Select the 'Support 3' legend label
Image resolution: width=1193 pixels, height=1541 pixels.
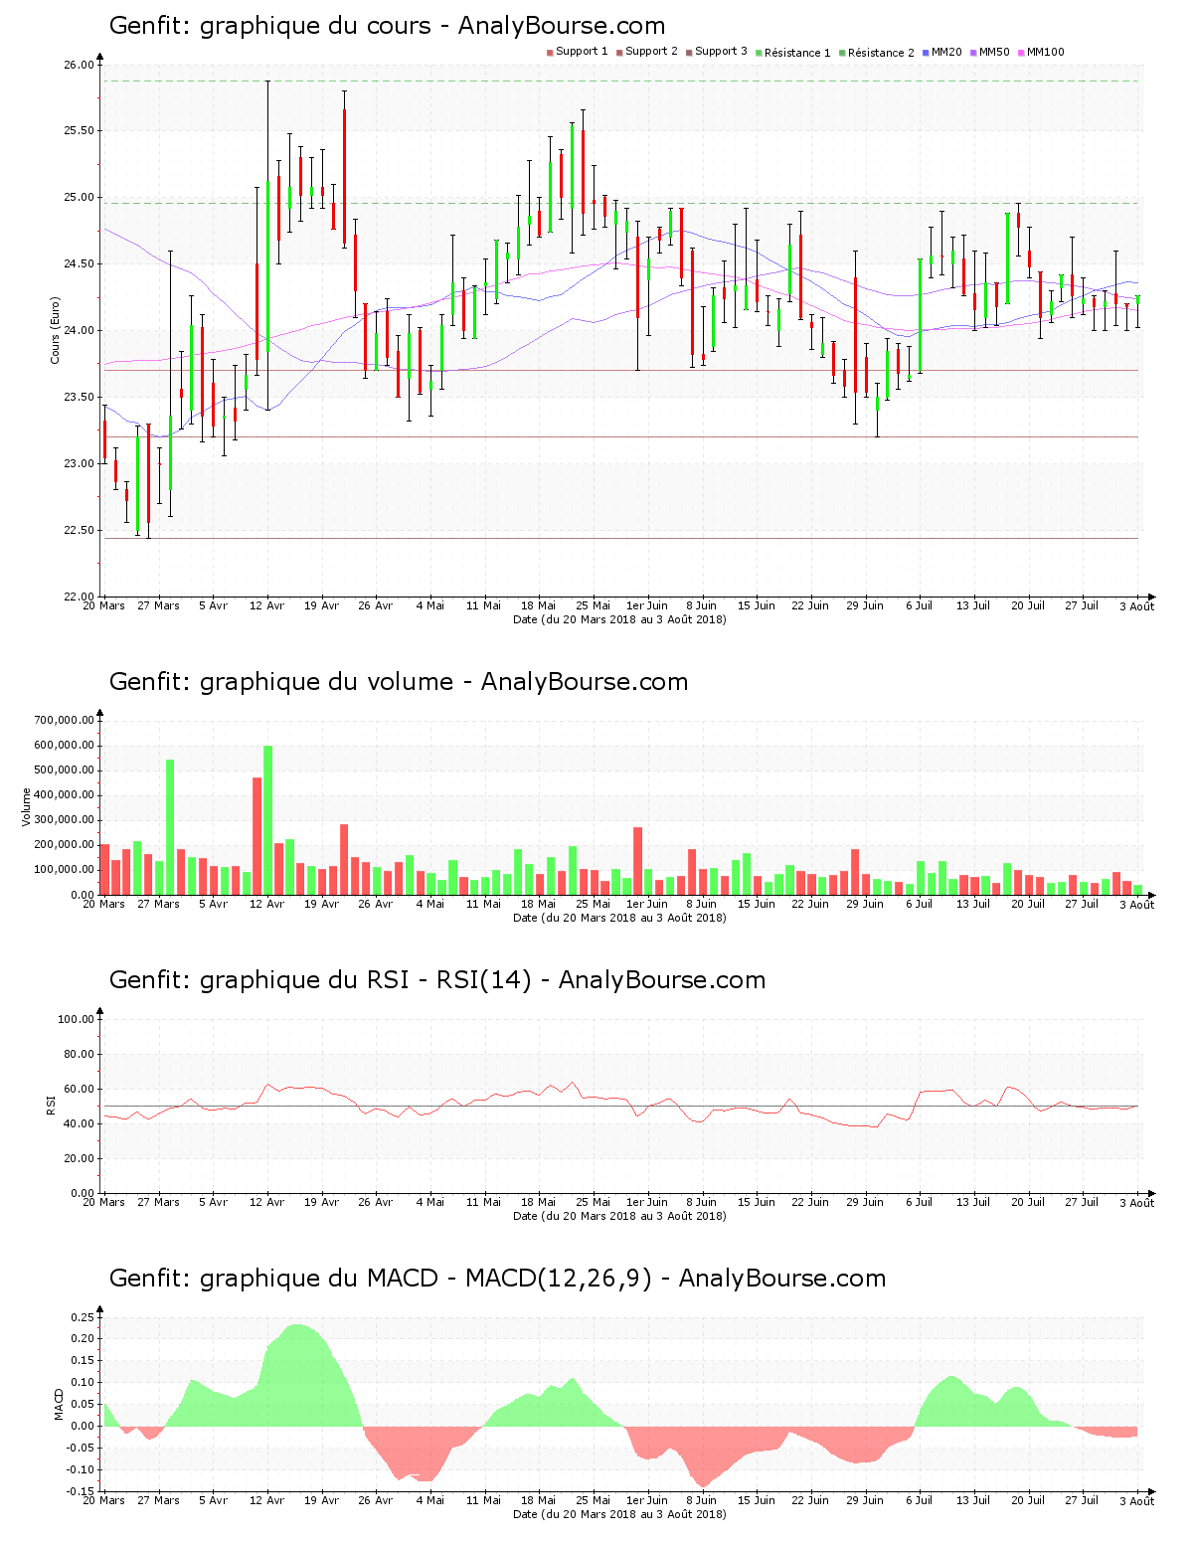[x=721, y=52]
